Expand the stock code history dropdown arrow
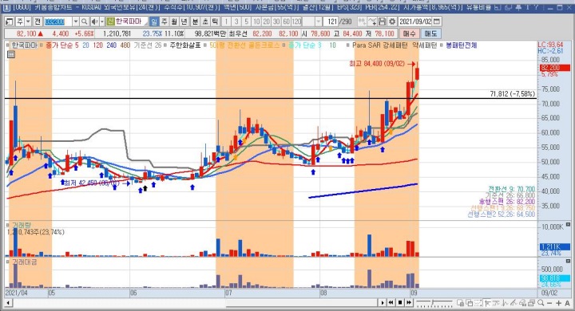575x311 pixels. tap(76, 22)
